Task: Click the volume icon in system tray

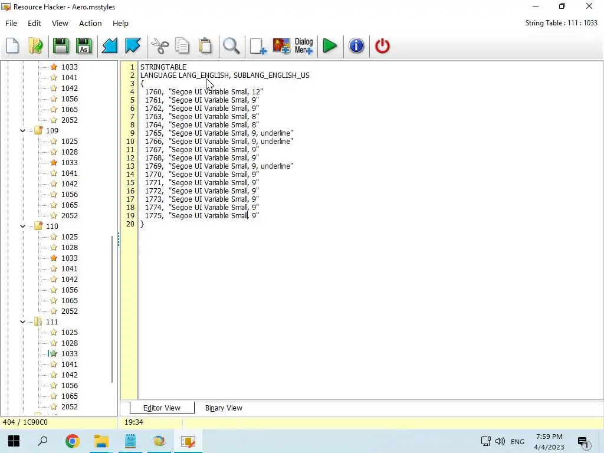Action: click(500, 441)
